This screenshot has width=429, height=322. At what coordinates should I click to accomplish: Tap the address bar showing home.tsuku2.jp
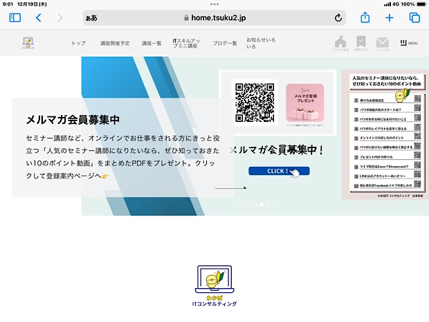point(214,18)
